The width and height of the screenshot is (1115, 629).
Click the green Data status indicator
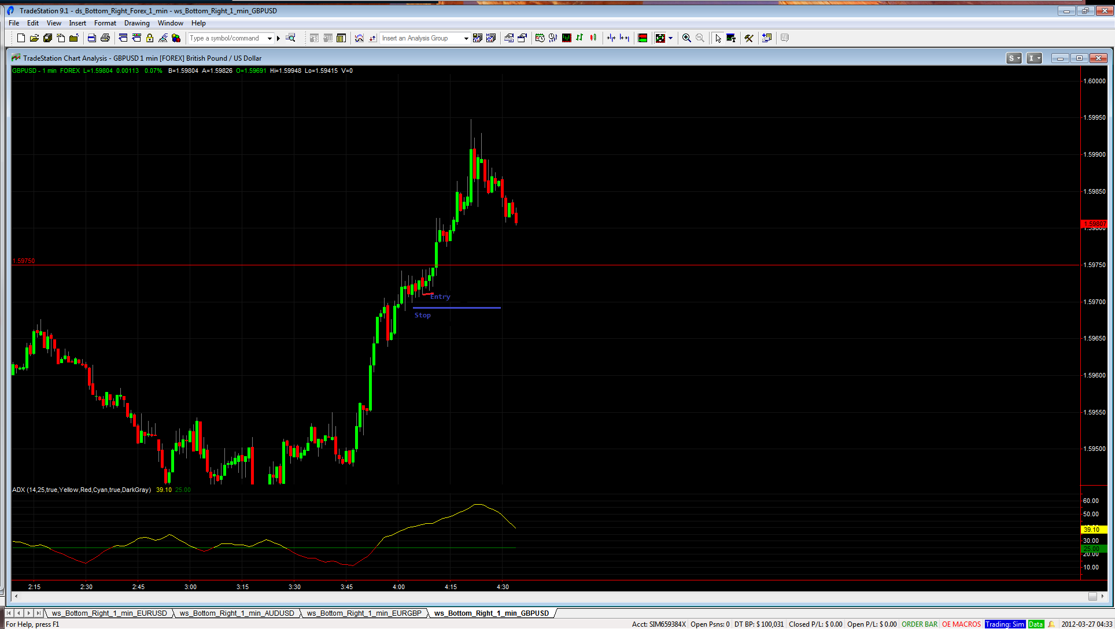(1036, 624)
